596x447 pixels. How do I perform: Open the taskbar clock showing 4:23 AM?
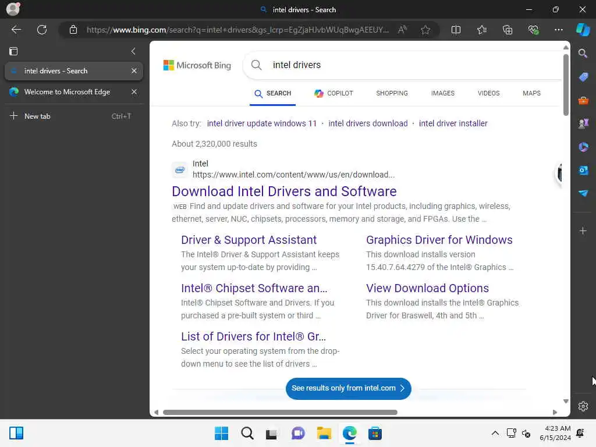pos(555,433)
